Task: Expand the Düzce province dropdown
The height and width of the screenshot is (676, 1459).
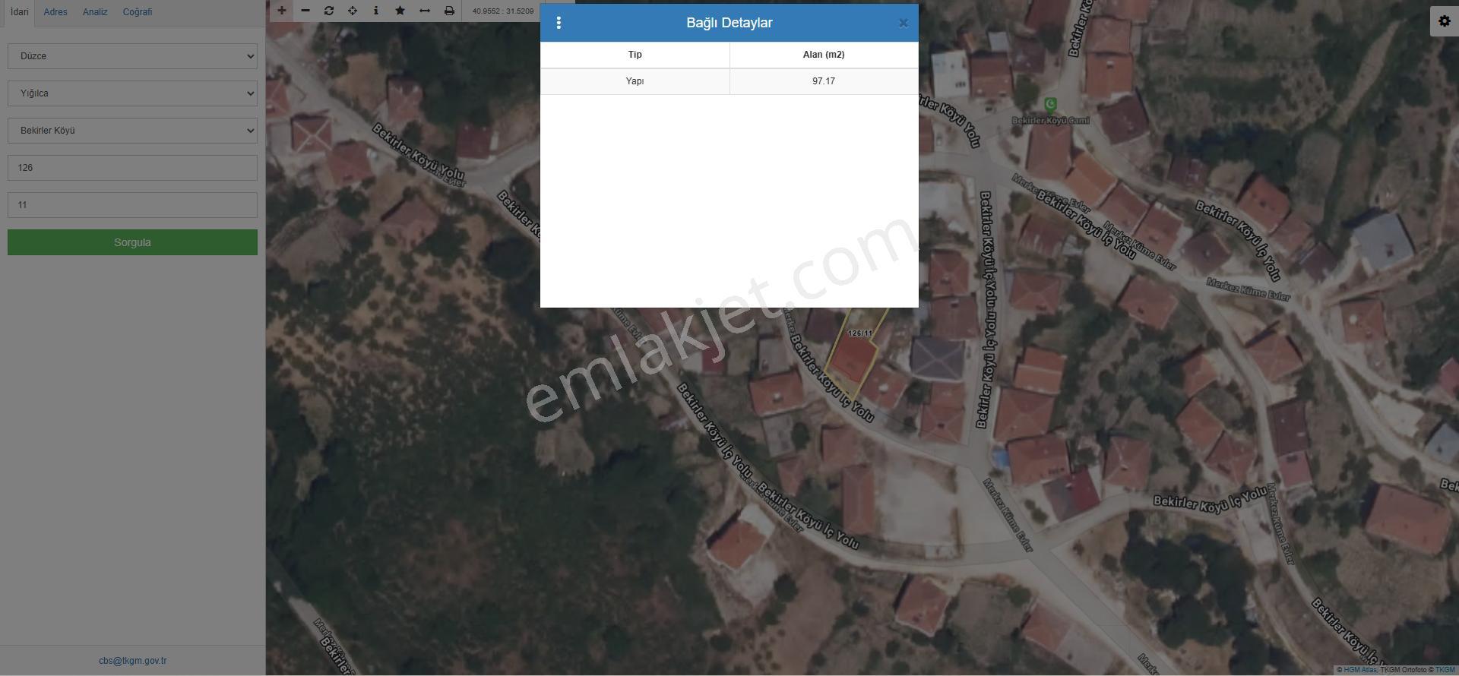Action: (x=132, y=56)
